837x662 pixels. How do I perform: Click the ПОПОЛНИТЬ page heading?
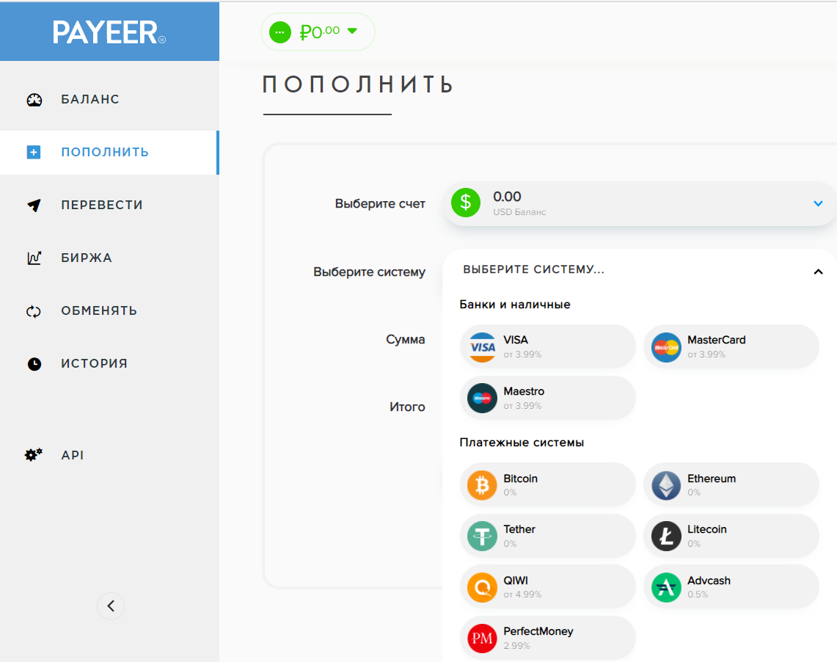coord(358,84)
